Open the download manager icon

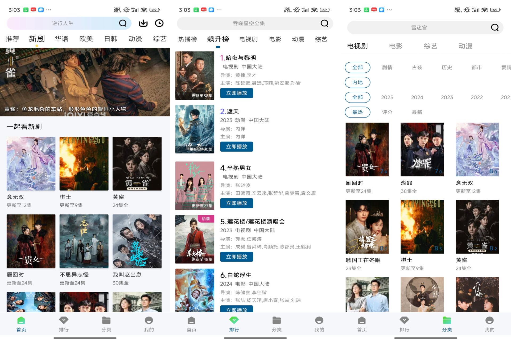(x=143, y=23)
